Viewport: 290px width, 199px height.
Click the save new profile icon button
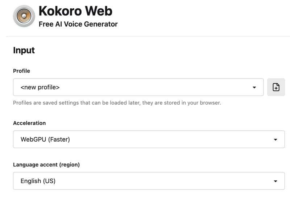276,87
